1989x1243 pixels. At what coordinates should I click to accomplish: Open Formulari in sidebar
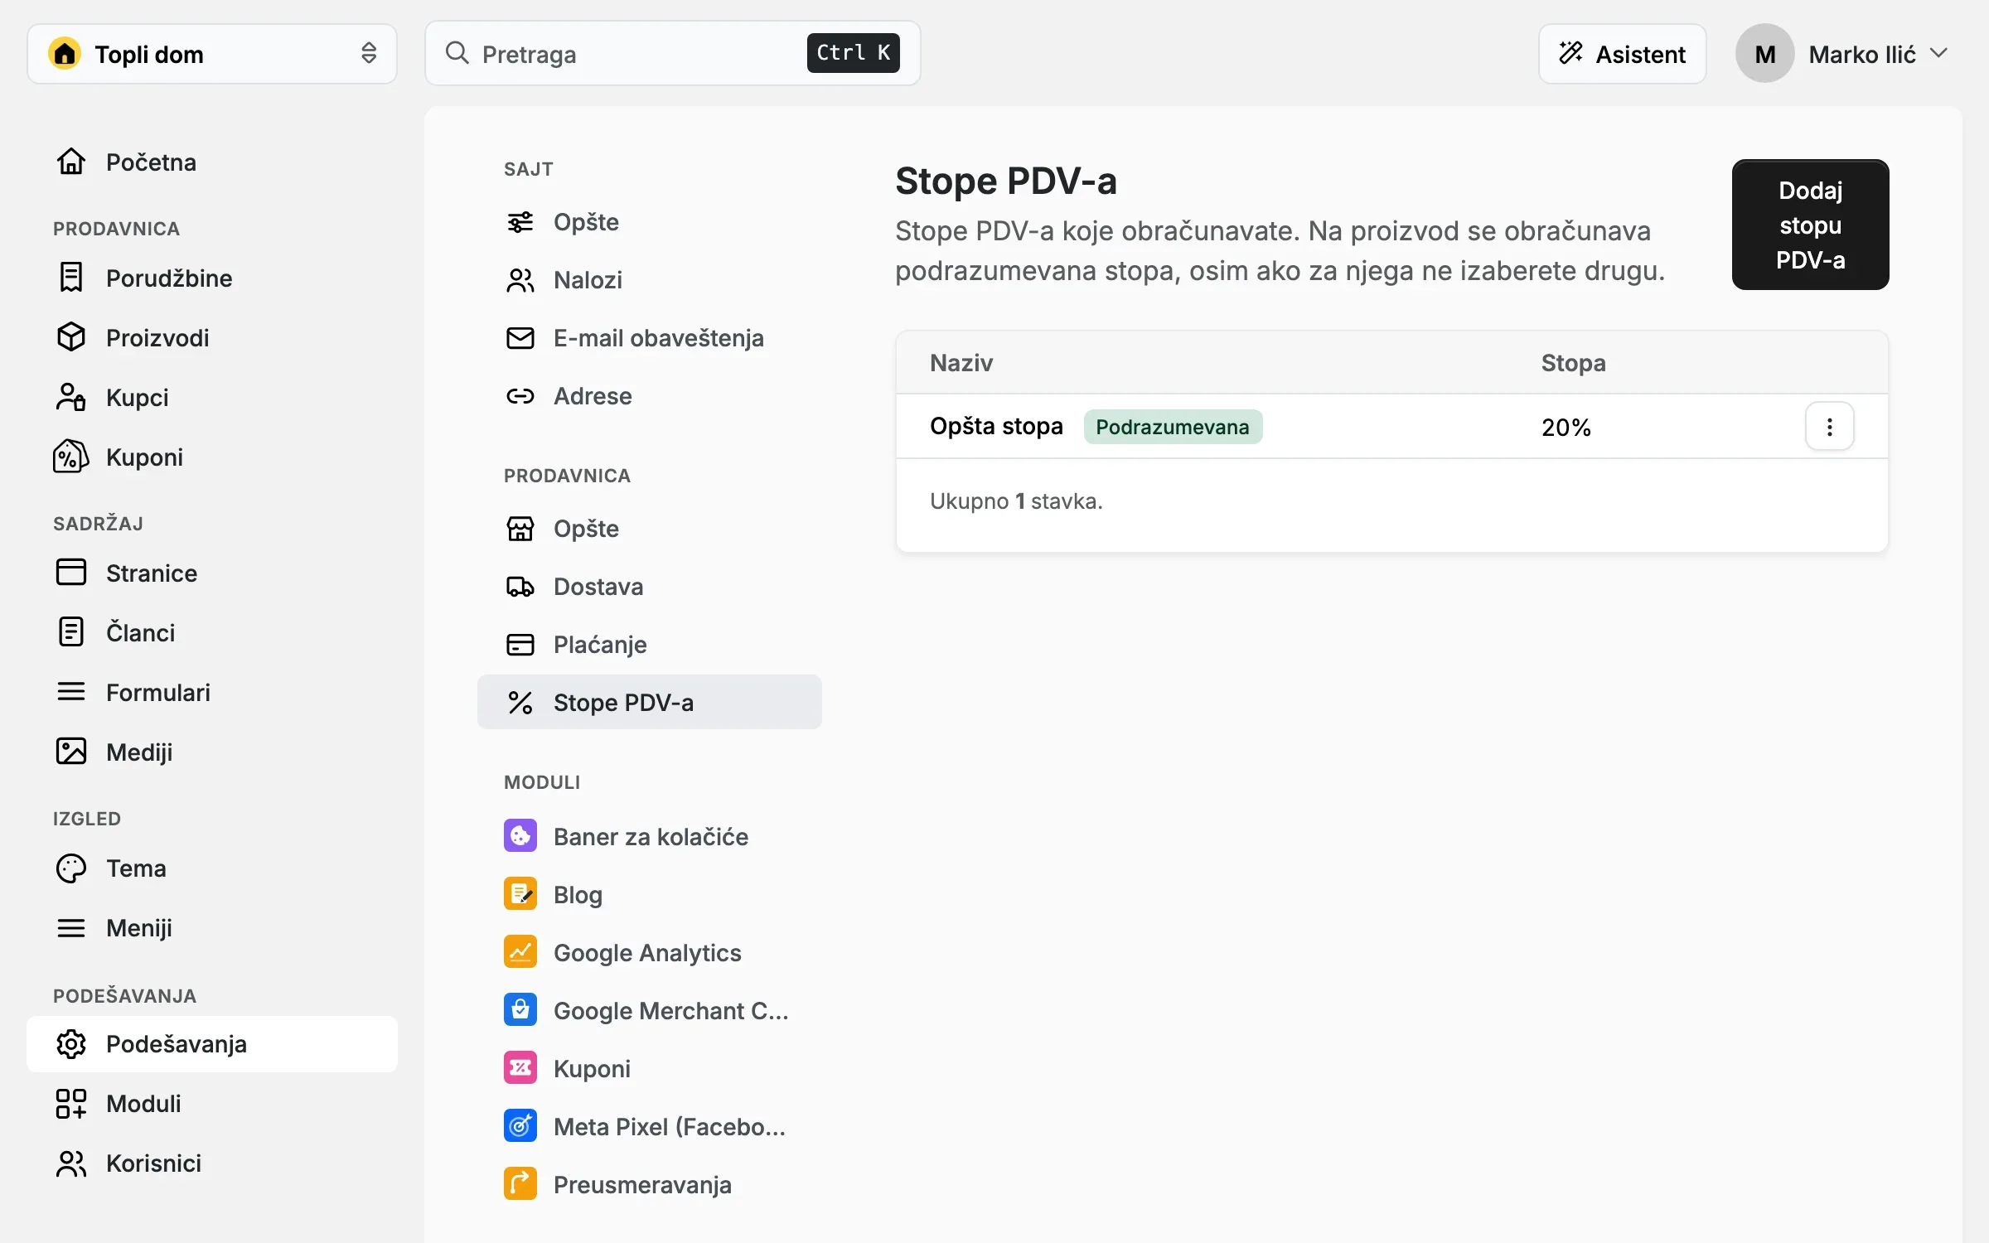point(212,692)
